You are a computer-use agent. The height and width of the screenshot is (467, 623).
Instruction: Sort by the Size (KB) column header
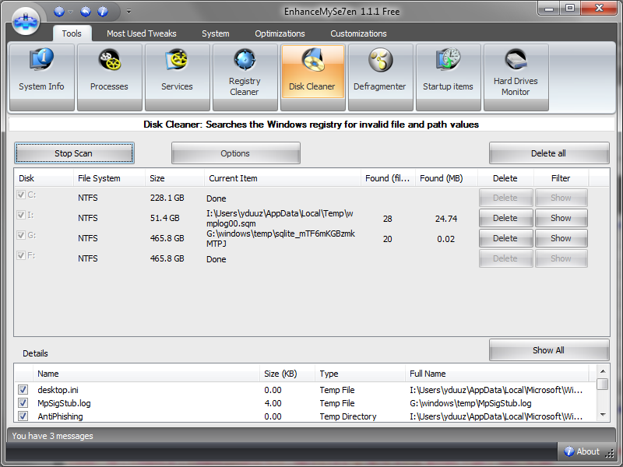pos(282,374)
